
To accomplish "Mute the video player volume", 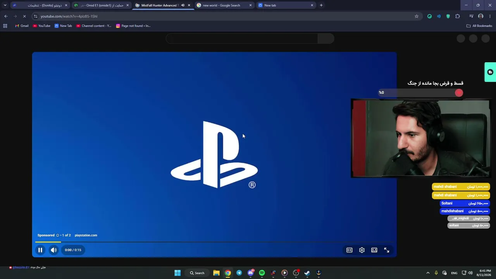I will tap(54, 250).
